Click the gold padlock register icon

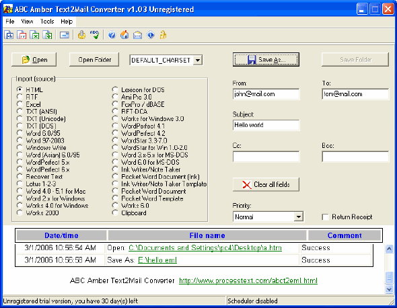tap(163, 35)
